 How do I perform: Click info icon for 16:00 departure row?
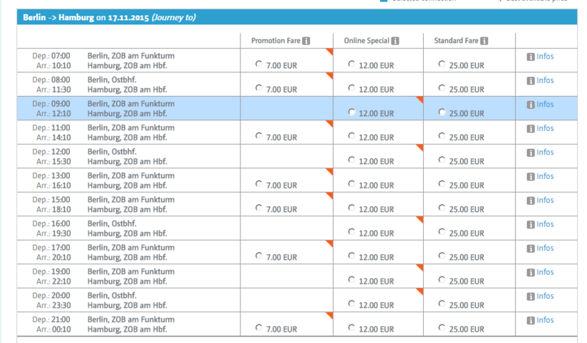click(530, 224)
